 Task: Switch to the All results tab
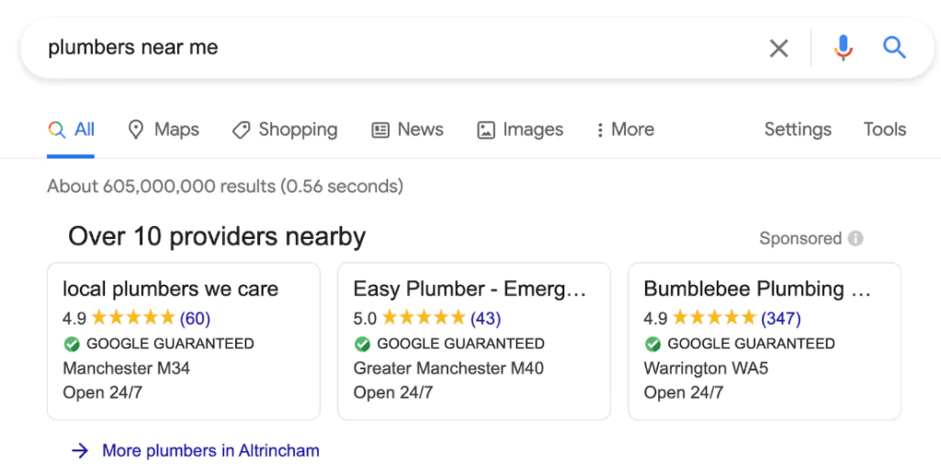point(71,130)
